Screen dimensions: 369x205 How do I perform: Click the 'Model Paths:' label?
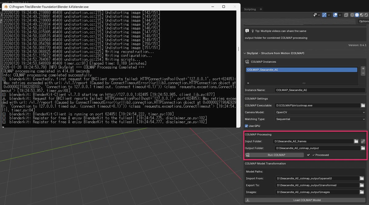pyautogui.click(x=255, y=172)
